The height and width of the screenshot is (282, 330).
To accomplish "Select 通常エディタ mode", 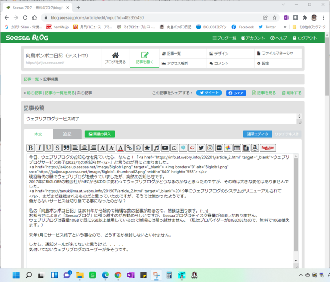I will tap(258, 134).
